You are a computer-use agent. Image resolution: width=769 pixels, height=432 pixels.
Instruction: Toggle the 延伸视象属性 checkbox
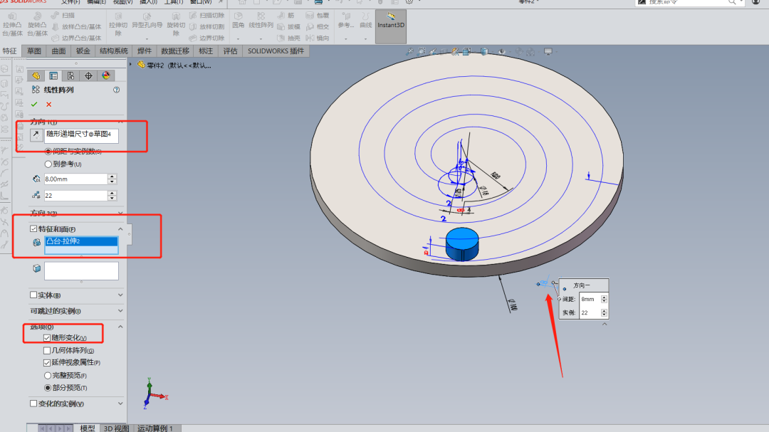click(x=46, y=362)
